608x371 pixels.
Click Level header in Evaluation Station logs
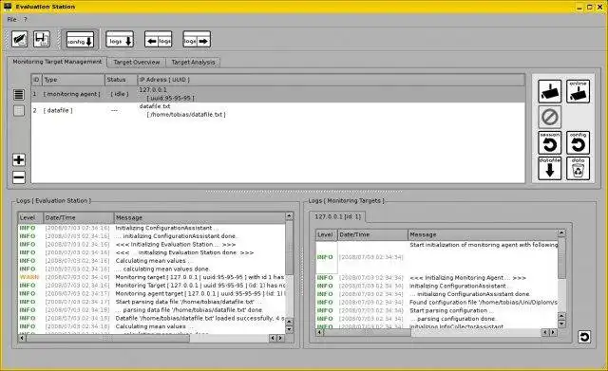[30, 217]
